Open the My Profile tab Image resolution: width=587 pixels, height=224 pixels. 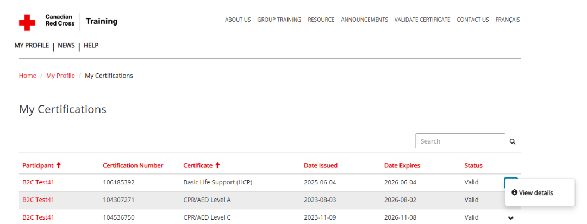(32, 46)
